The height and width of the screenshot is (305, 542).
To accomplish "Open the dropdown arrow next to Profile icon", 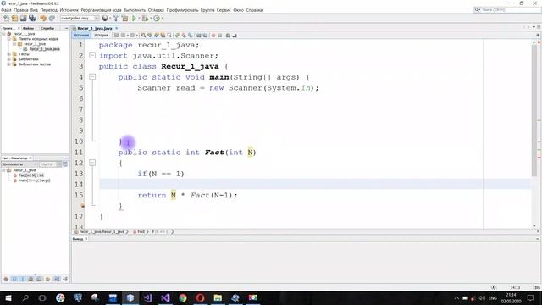I will point(162,19).
